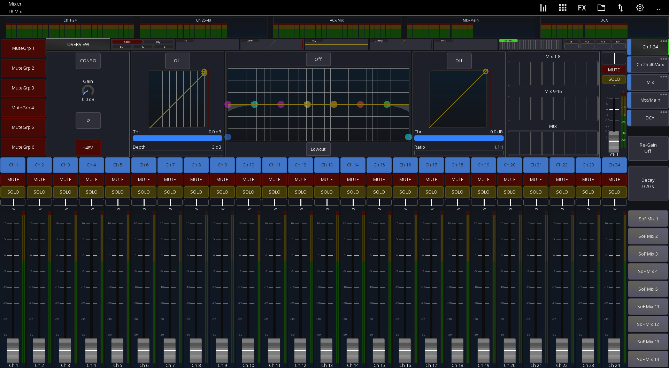Enable +48V phantom power
The height and width of the screenshot is (368, 669).
click(x=88, y=147)
